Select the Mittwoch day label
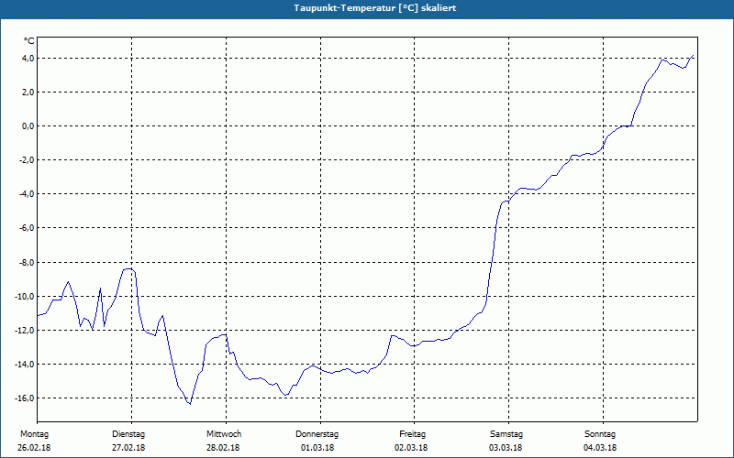Image resolution: width=734 pixels, height=458 pixels. (x=224, y=434)
